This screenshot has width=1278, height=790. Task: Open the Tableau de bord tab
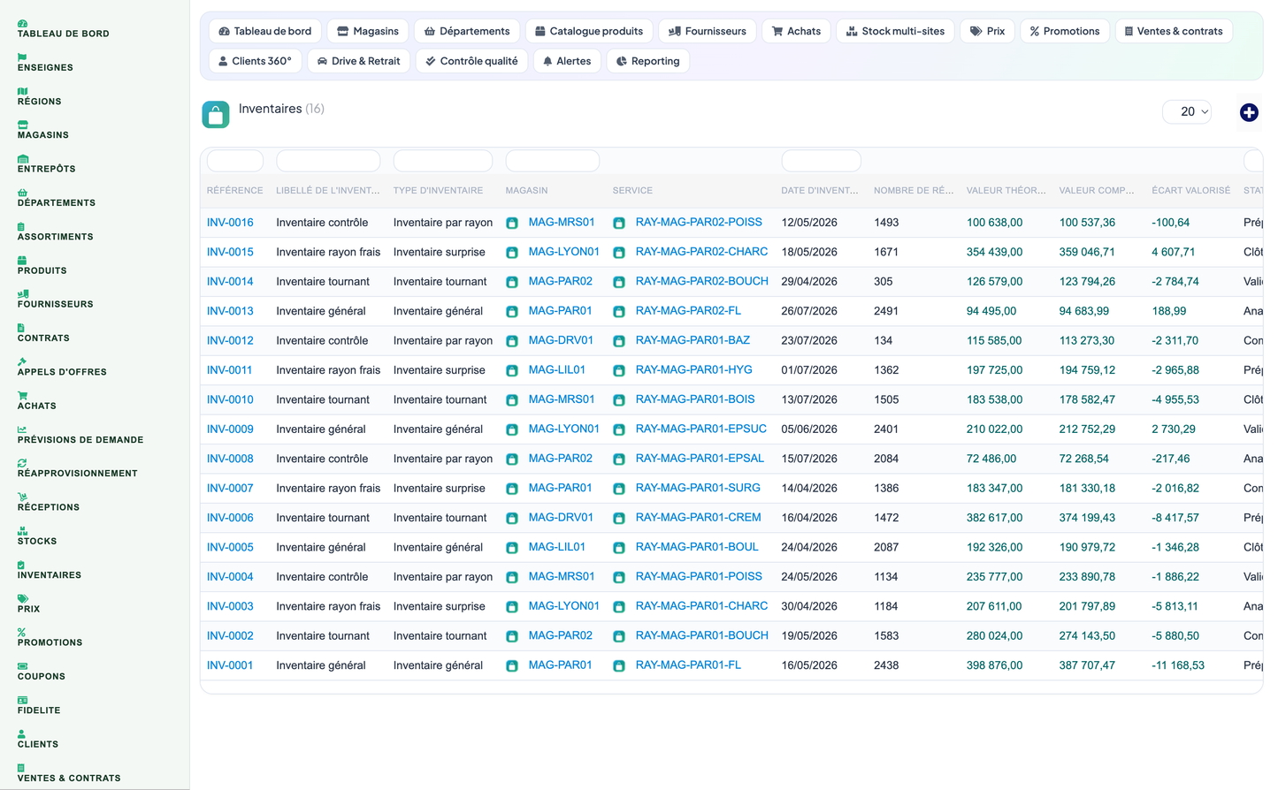[x=265, y=31]
